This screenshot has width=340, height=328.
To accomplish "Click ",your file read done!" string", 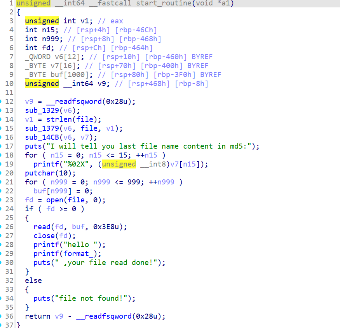I will coord(106,263).
